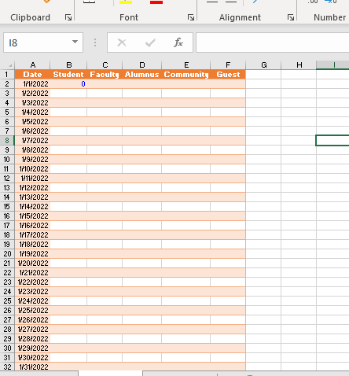Click the formula bar options dots
This screenshot has height=376, width=349.
pyautogui.click(x=95, y=42)
